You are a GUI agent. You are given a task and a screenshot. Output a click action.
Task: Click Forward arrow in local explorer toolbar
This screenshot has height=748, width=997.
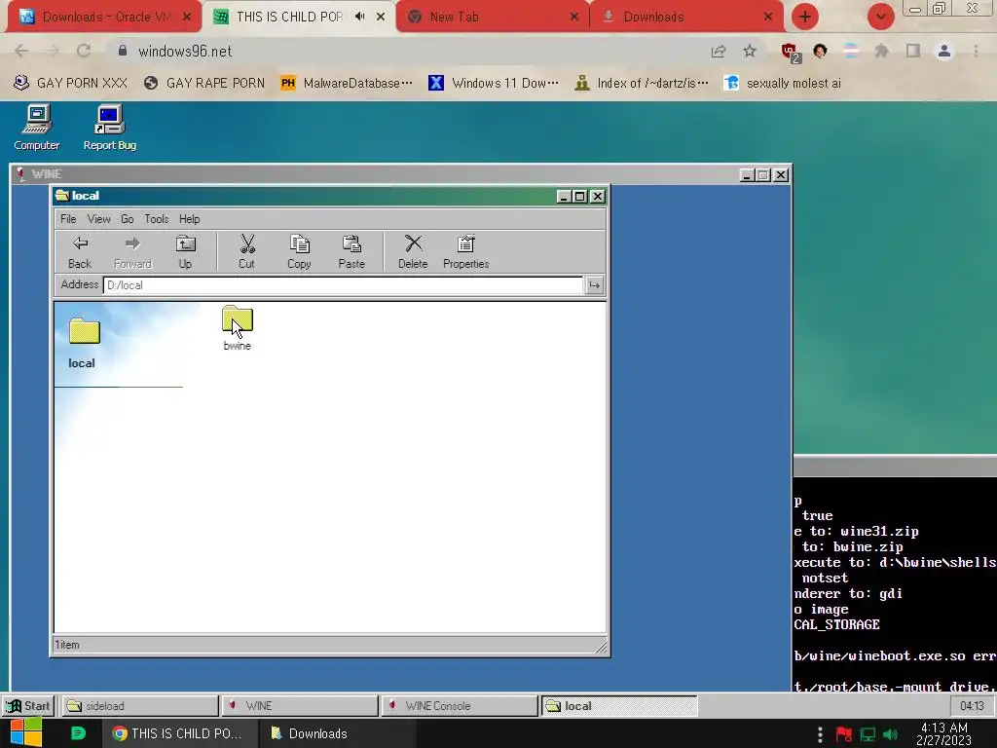tap(132, 252)
